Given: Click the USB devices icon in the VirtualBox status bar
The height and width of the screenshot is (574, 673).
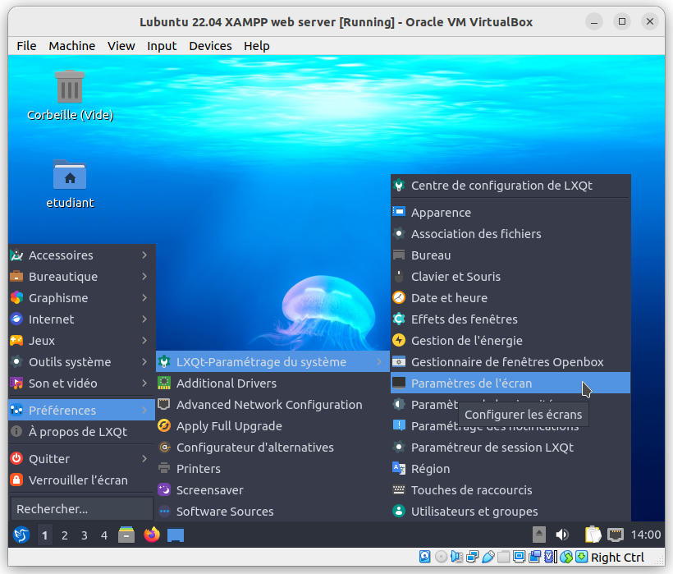Looking at the screenshot, I should point(488,557).
